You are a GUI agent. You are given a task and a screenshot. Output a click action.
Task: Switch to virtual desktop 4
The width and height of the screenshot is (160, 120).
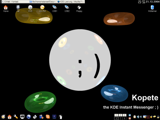pos(116,118)
